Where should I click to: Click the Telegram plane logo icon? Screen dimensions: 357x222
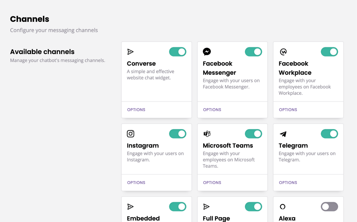pos(283,134)
